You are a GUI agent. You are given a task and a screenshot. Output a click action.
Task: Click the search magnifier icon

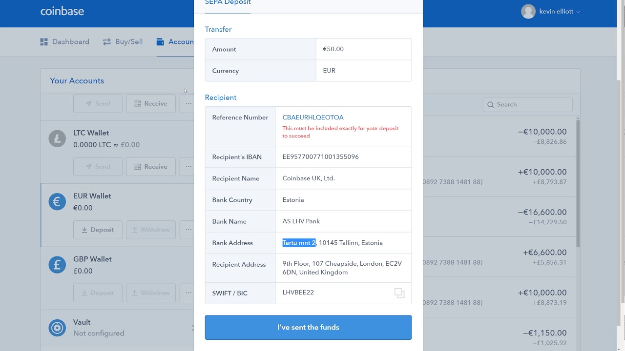[491, 104]
